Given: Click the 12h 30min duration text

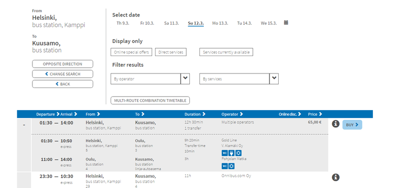Looking at the screenshot, I should (194, 122).
